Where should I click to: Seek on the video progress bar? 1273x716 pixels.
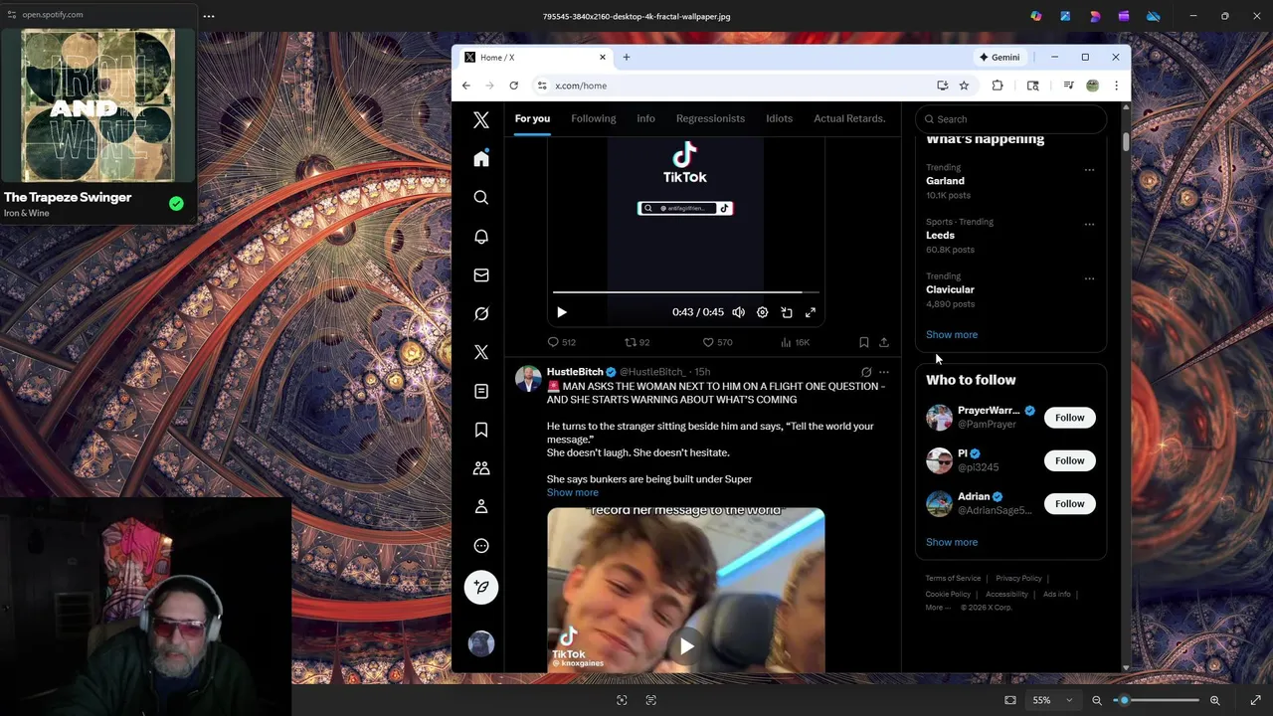point(685,292)
